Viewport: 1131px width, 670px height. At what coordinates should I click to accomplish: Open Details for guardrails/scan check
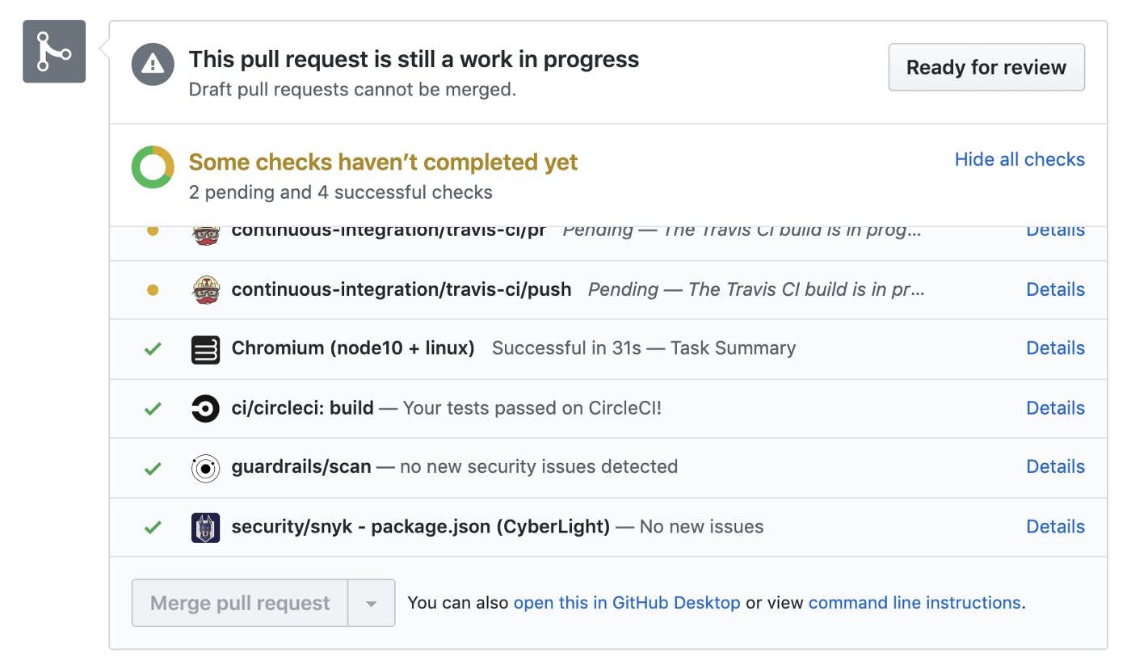pyautogui.click(x=1055, y=466)
